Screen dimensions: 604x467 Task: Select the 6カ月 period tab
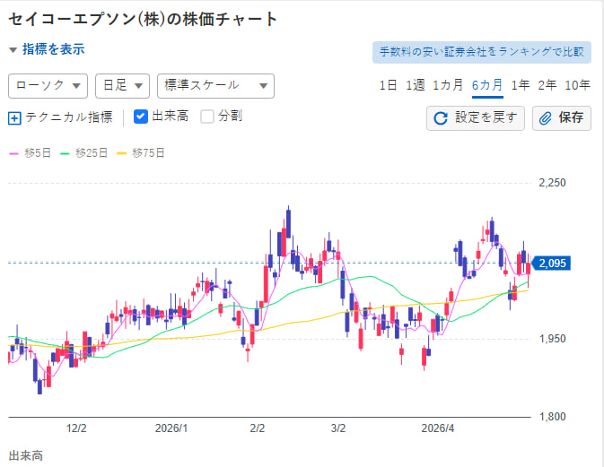tap(487, 85)
